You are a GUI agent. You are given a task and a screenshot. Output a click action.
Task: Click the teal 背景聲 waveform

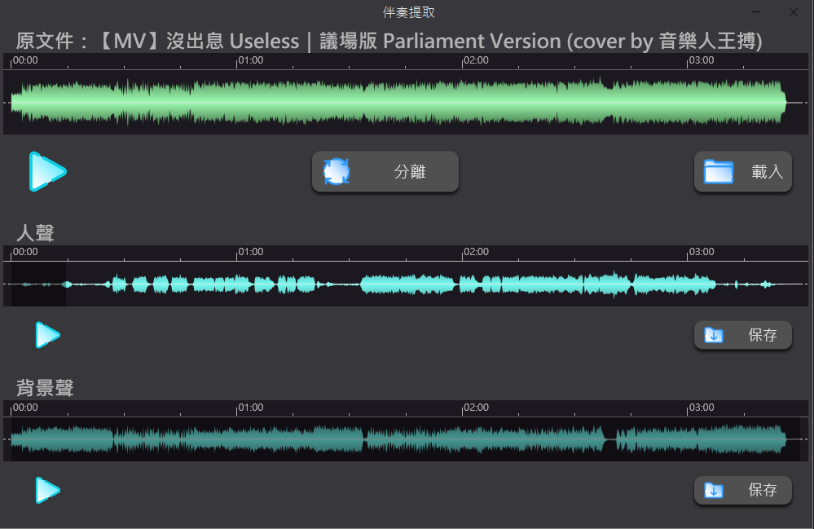(406, 439)
